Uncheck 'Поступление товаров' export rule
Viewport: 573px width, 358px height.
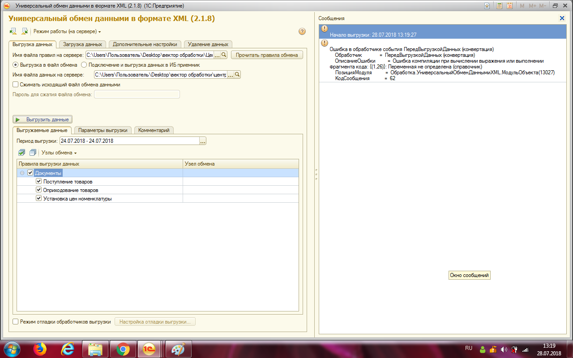point(38,182)
